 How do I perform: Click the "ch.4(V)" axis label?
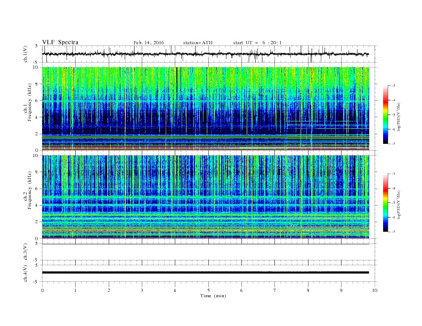click(x=26, y=274)
